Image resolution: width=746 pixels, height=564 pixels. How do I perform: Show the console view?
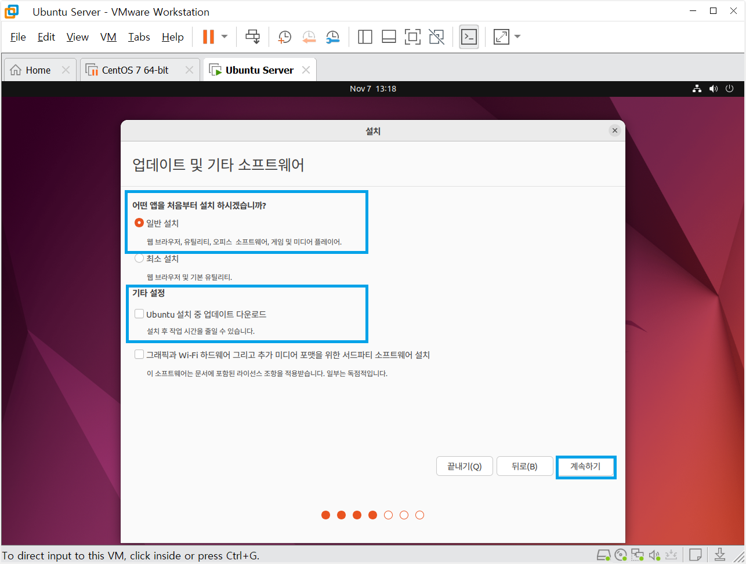click(x=469, y=37)
